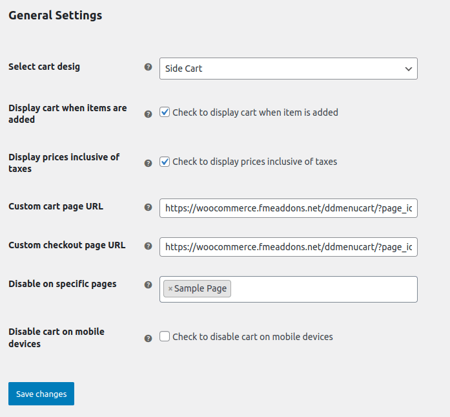Click help icon for Display prices inclusive of taxes
Screen dimensions: 450x417
click(148, 164)
